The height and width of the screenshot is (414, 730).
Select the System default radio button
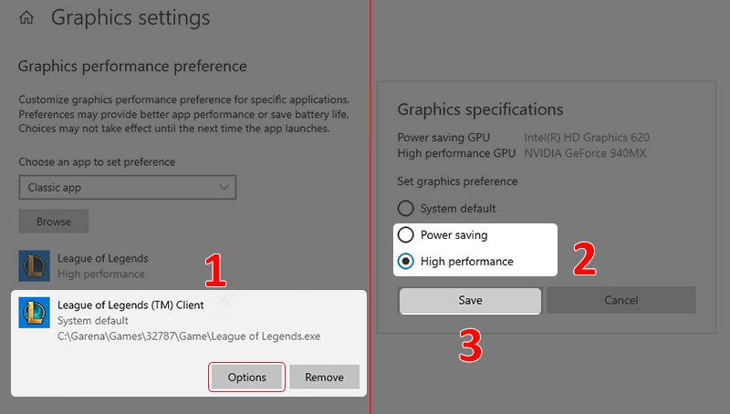[406, 209]
